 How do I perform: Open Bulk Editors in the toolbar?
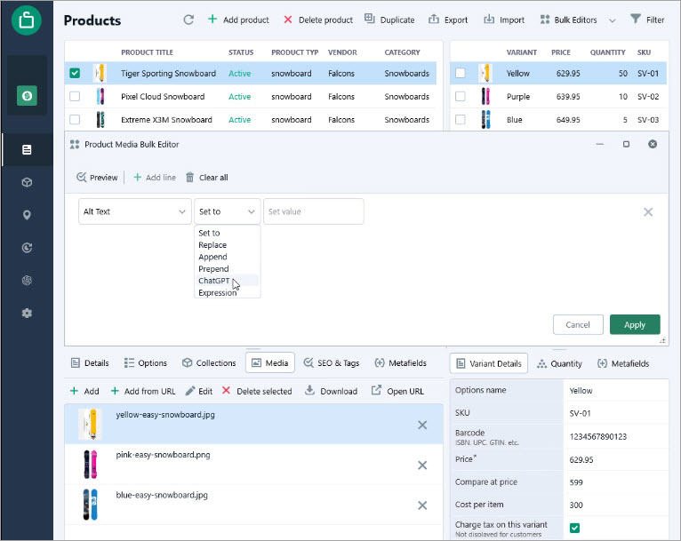[x=568, y=20]
